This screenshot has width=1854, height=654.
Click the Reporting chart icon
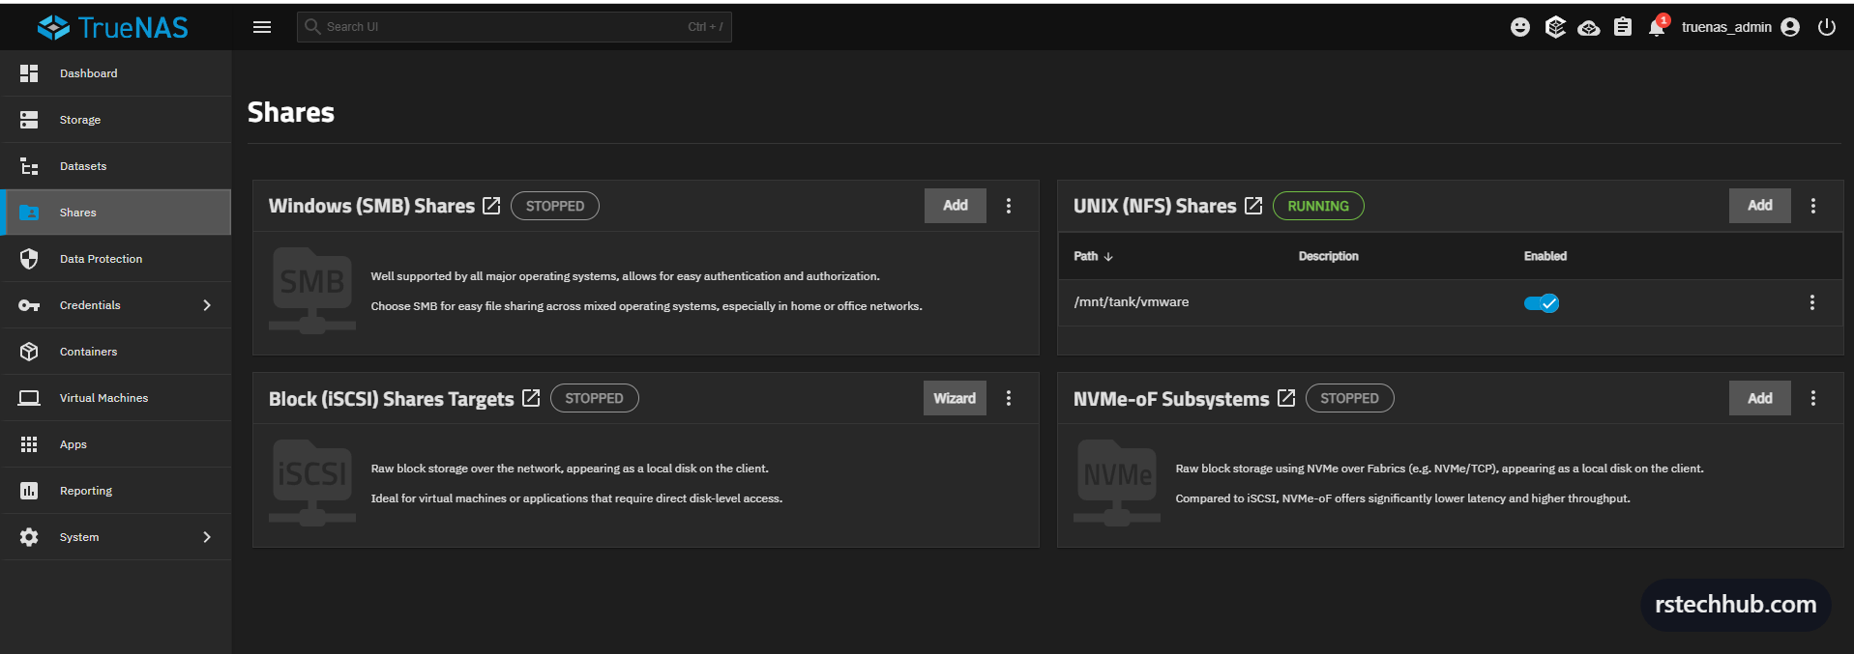[29, 491]
